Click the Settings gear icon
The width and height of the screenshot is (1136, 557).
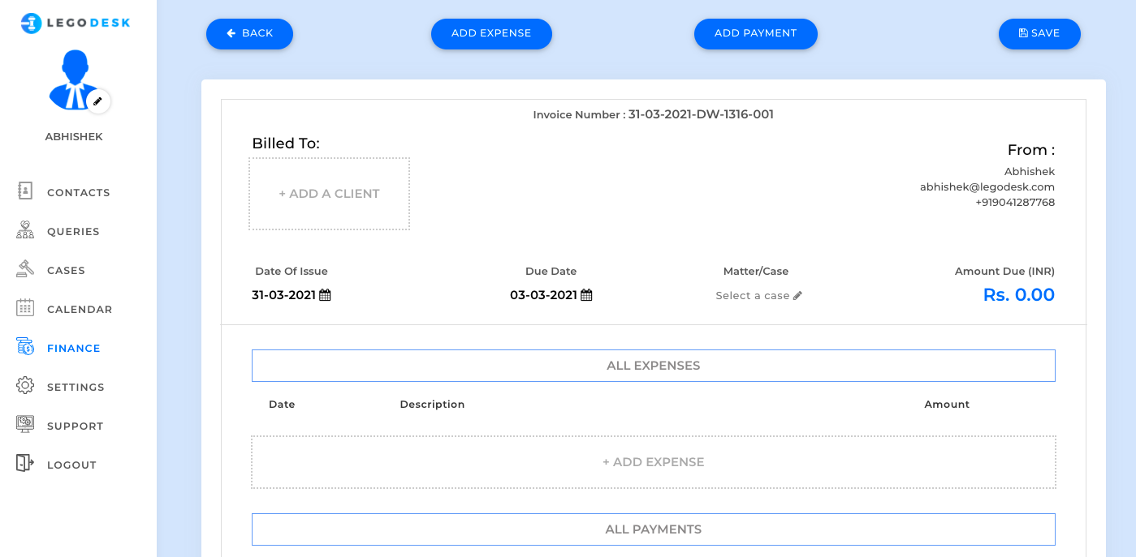(25, 387)
